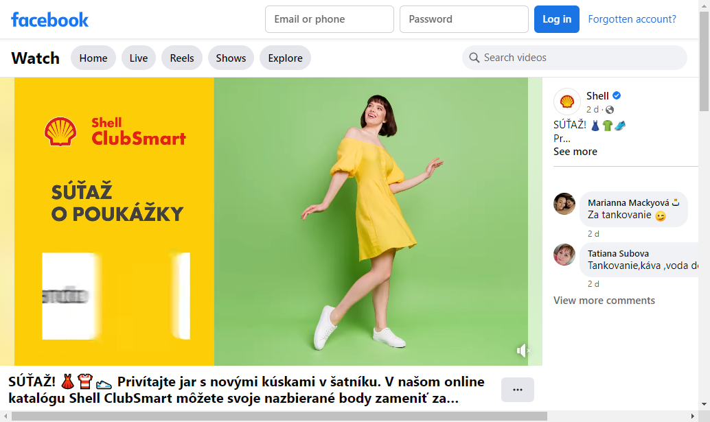Click Tatiana Subova's name
710x422 pixels.
(x=618, y=253)
